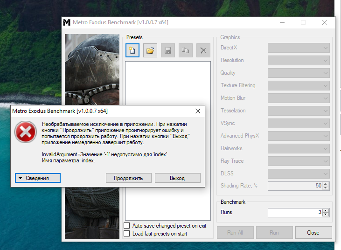Click the Graphics group label

[x=230, y=37]
